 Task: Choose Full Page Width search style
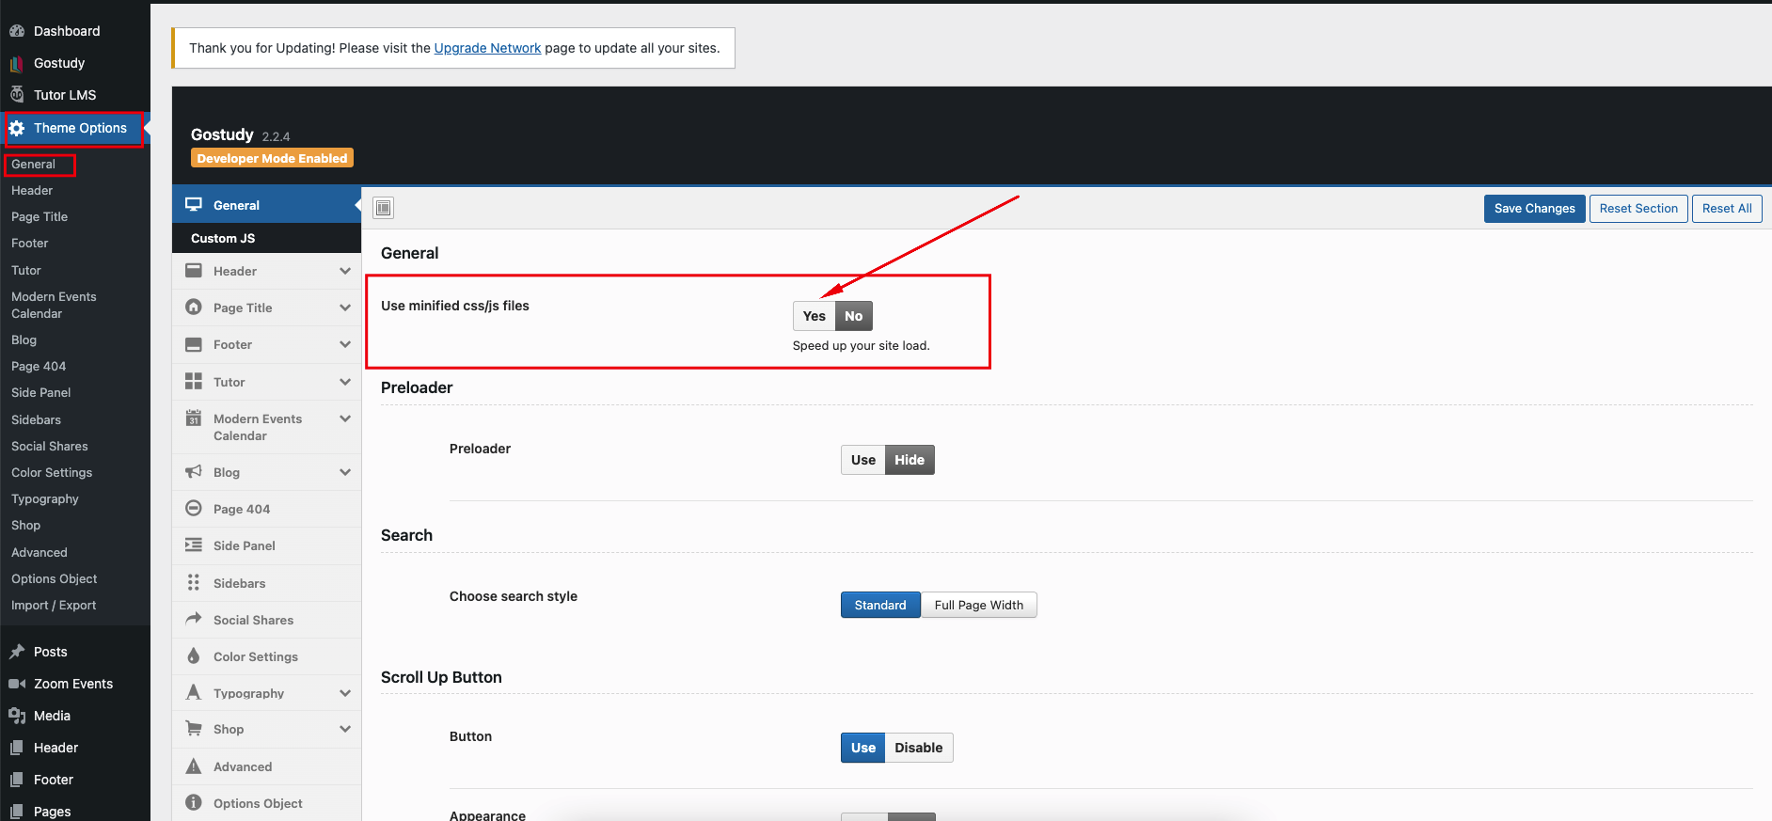point(979,605)
